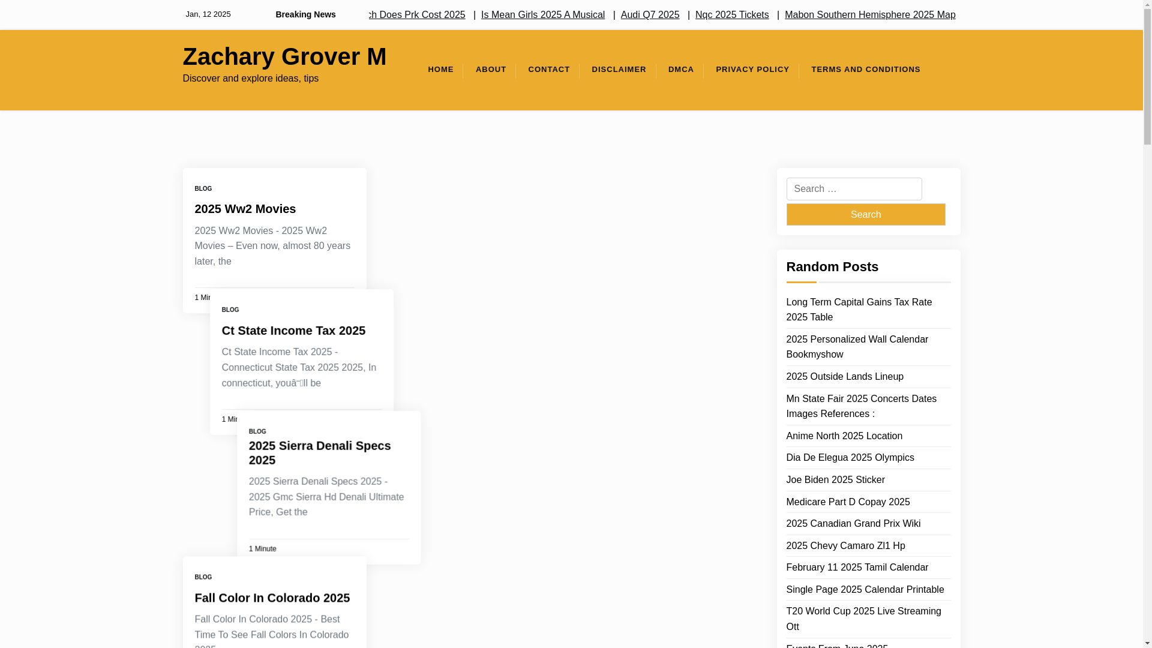Click the Random Posts heading

pyautogui.click(x=832, y=267)
